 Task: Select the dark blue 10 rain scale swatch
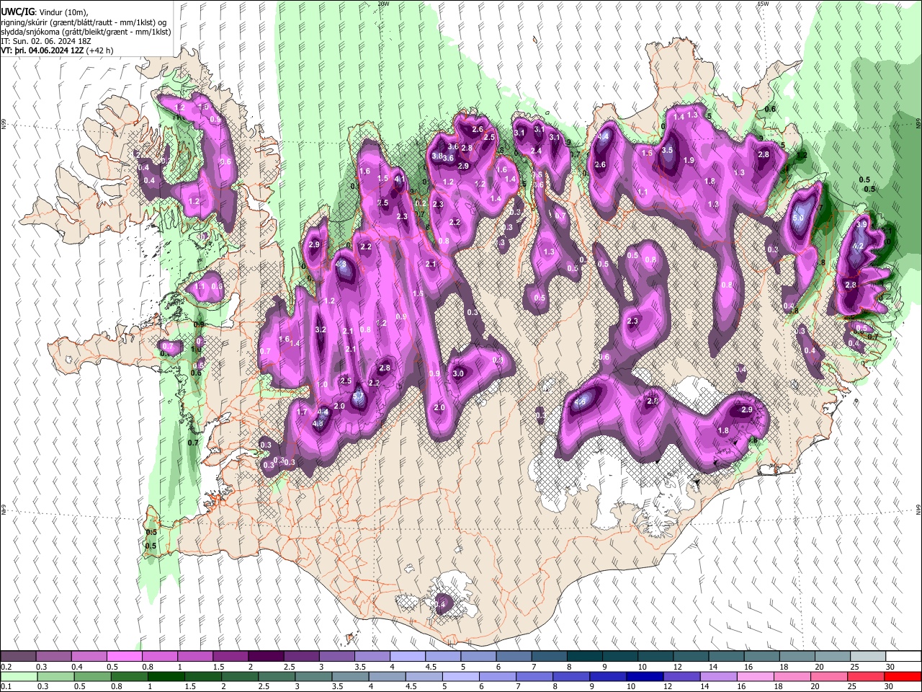[645, 676]
